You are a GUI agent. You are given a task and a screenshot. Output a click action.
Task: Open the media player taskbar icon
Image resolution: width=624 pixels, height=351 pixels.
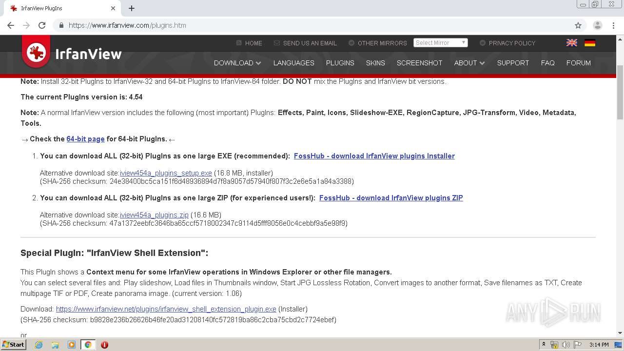click(x=72, y=345)
